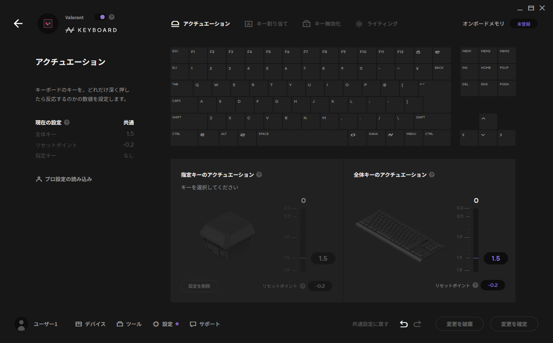Click the 未登録 onboard memory button
Image resolution: width=553 pixels, height=343 pixels.
[523, 24]
